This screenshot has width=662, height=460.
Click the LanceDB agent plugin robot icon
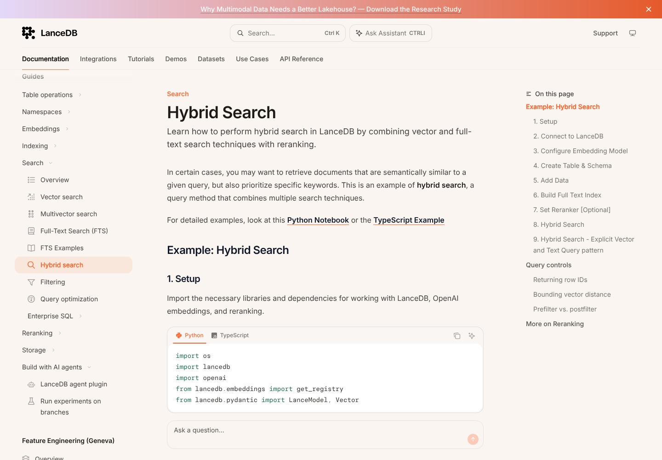point(31,384)
